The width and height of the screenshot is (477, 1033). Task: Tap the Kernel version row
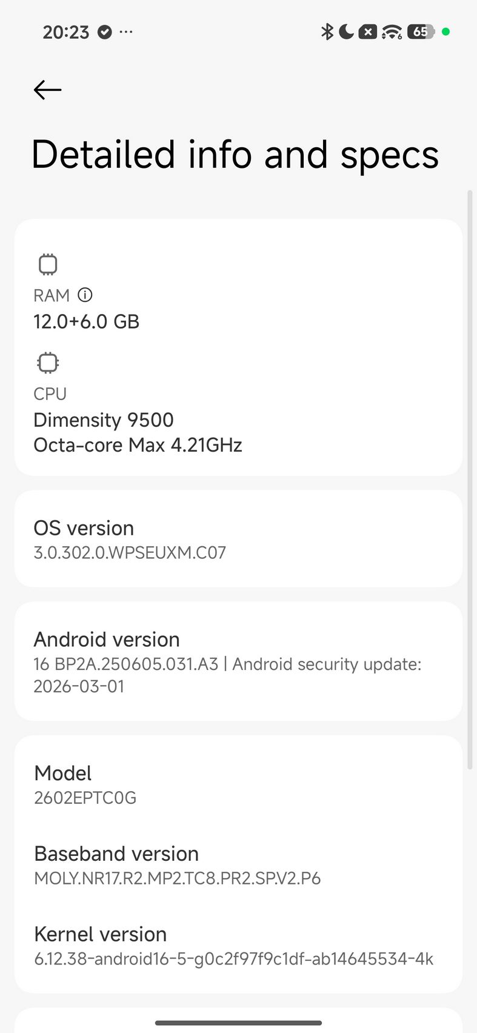(x=238, y=946)
